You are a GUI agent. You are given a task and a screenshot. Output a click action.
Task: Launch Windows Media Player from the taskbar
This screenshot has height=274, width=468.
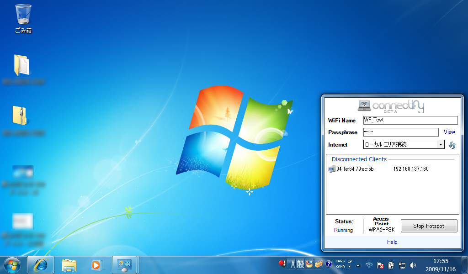tap(96, 265)
